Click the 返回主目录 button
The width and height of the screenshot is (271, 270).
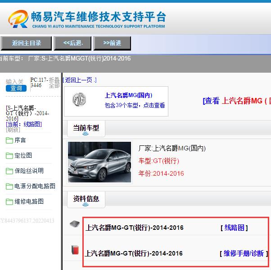pos(26,43)
